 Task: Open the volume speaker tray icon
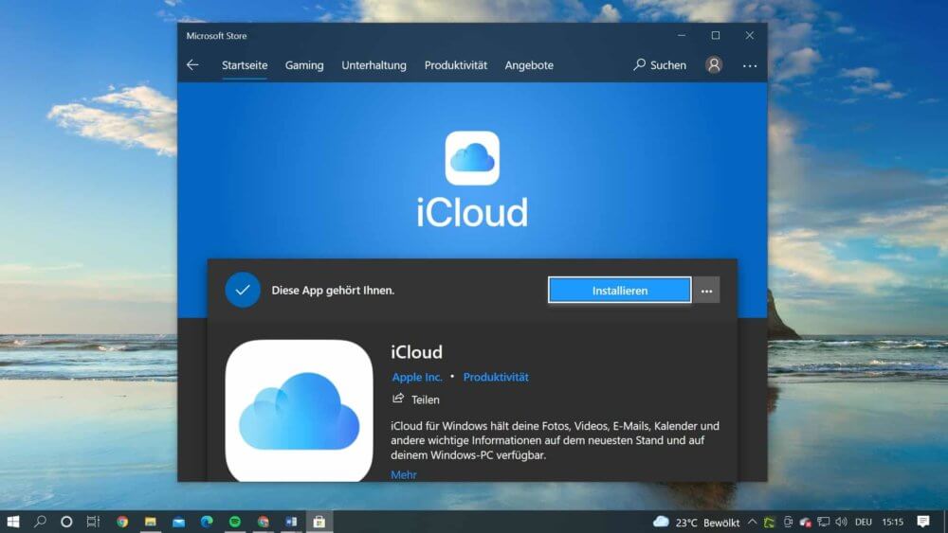coord(841,523)
